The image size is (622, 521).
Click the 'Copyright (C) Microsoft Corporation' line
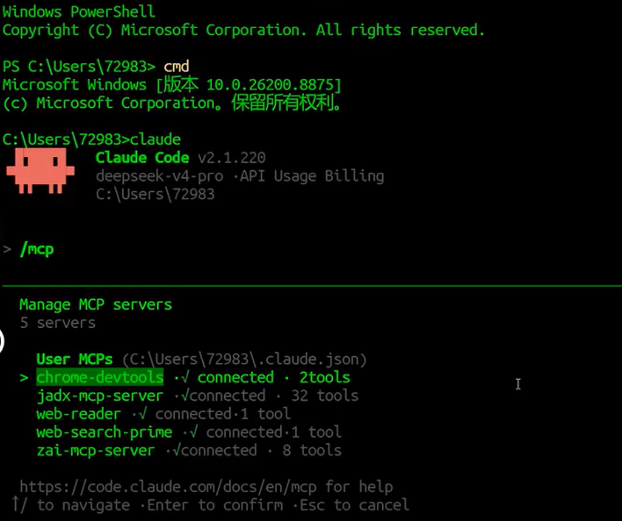pos(243,30)
